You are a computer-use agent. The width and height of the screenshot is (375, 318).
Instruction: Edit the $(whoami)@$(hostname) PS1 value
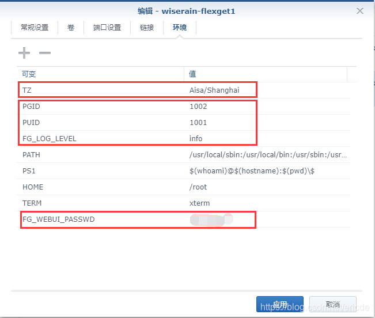[252, 171]
